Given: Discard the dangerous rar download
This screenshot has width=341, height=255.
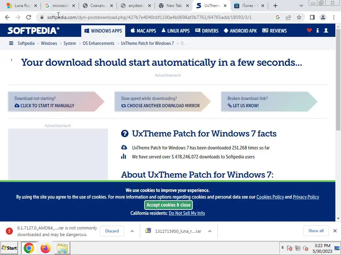Looking at the screenshot, I should (112, 231).
